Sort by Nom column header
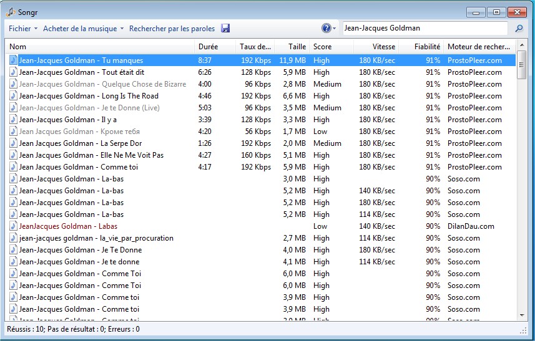The image size is (535, 341). click(100, 47)
